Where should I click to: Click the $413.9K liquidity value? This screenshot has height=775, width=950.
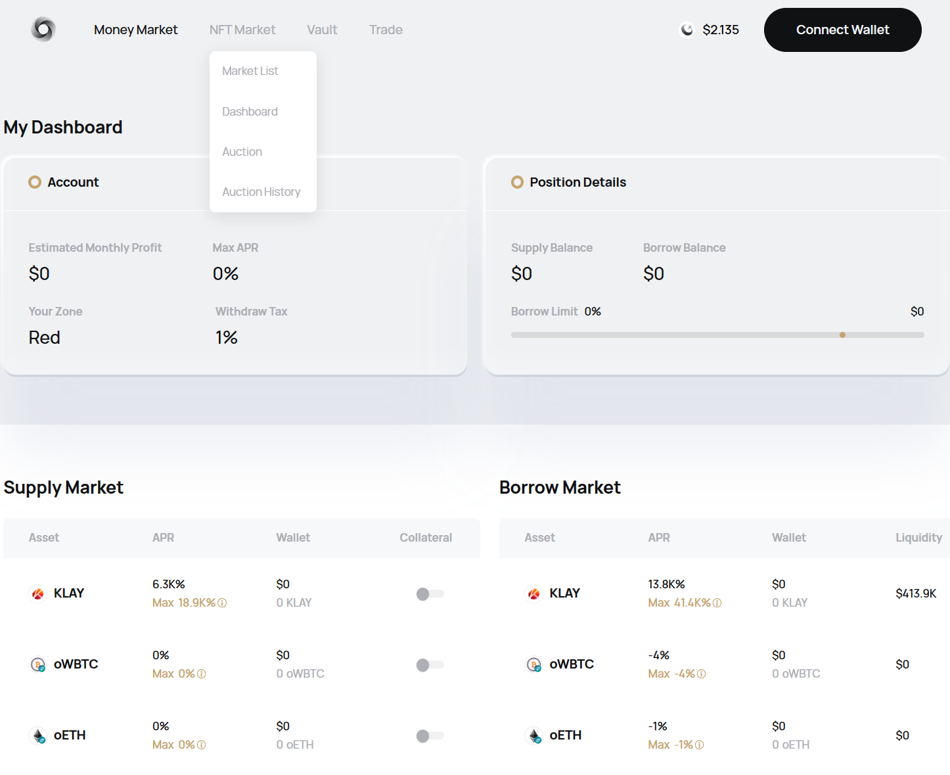tap(916, 594)
